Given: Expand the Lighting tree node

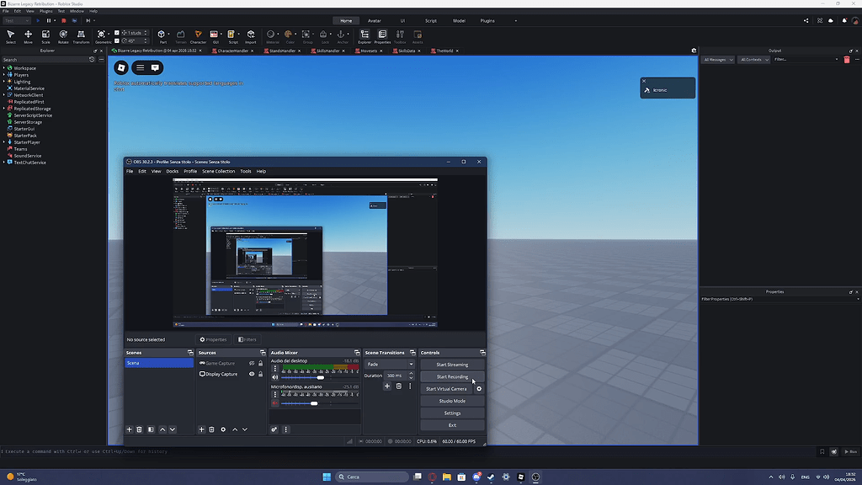Looking at the screenshot, I should point(4,82).
